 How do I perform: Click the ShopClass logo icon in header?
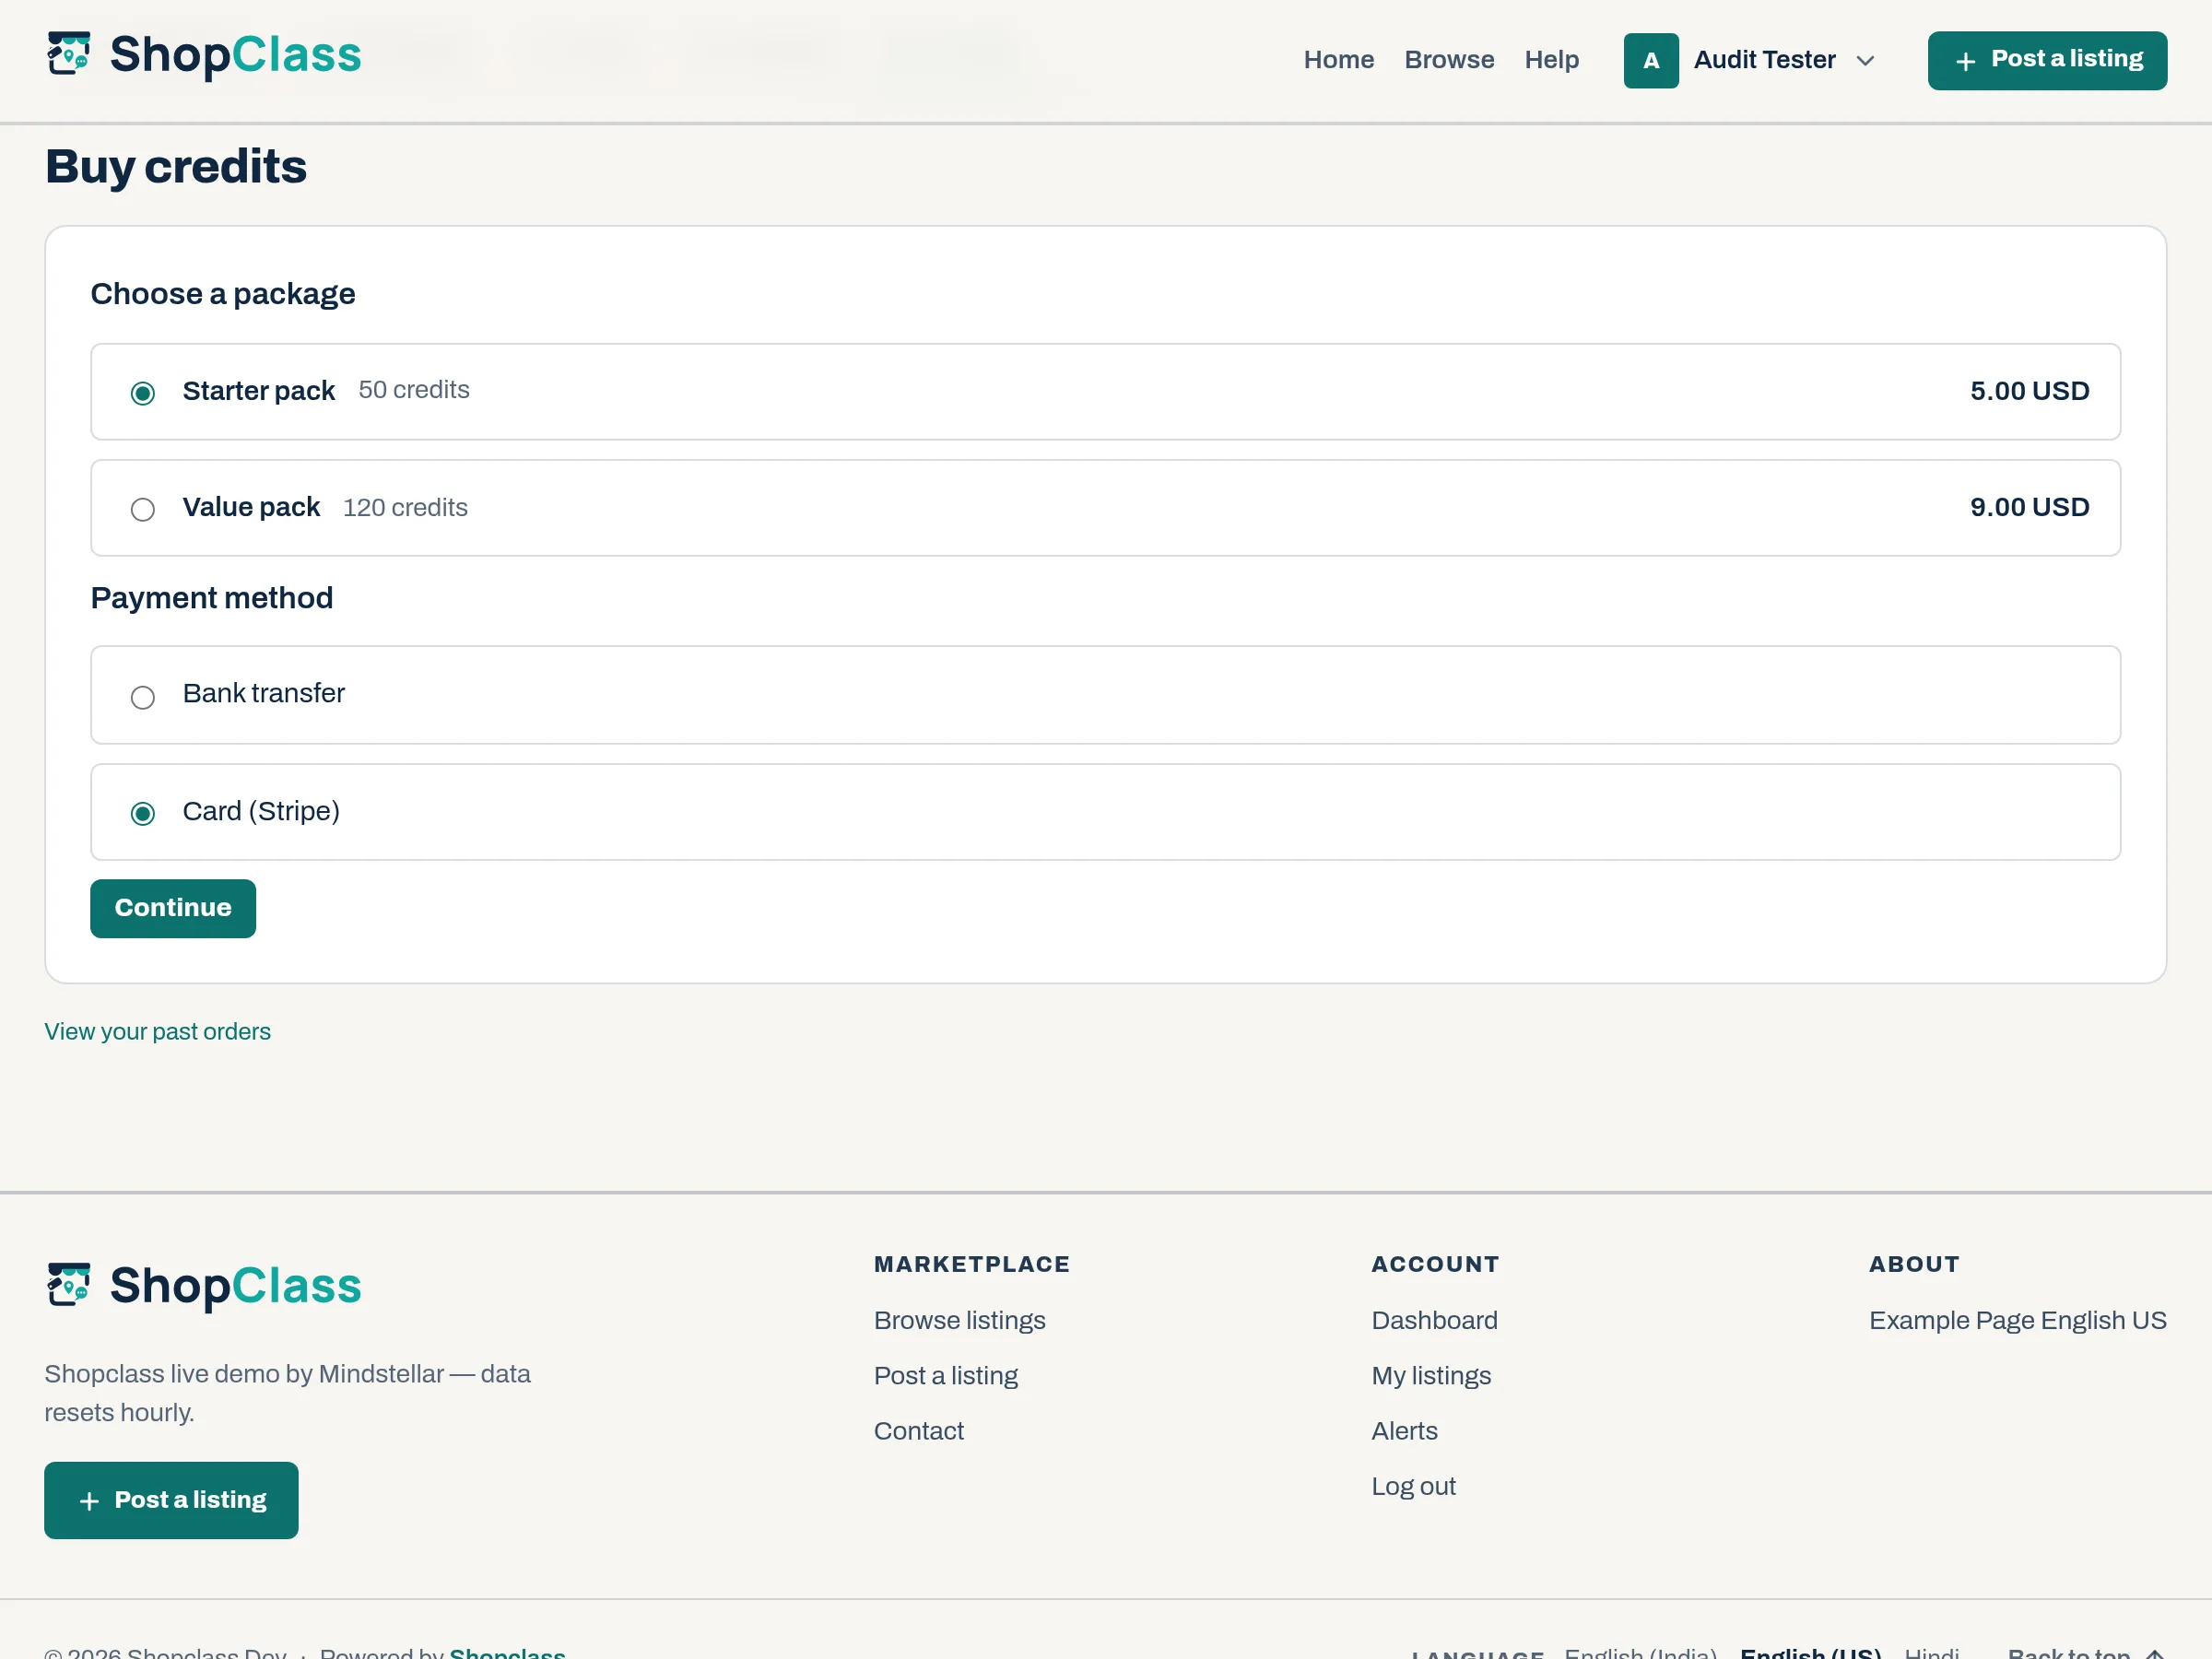[x=69, y=54]
